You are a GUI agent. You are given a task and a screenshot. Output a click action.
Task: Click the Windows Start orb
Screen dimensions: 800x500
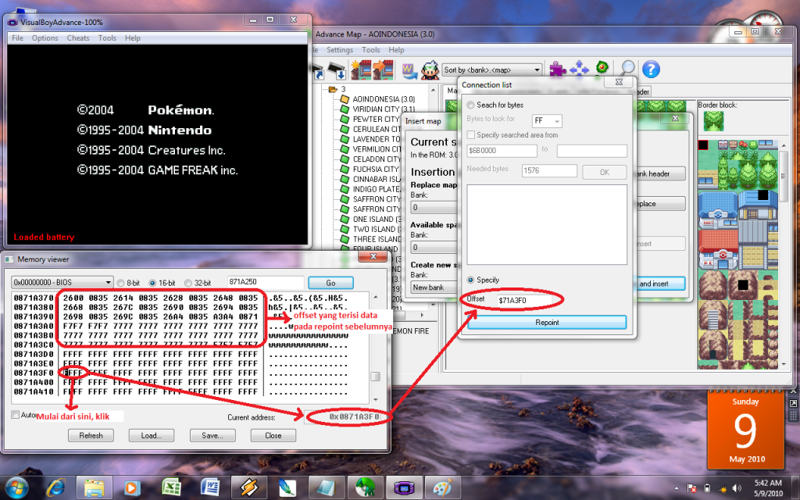coord(17,487)
